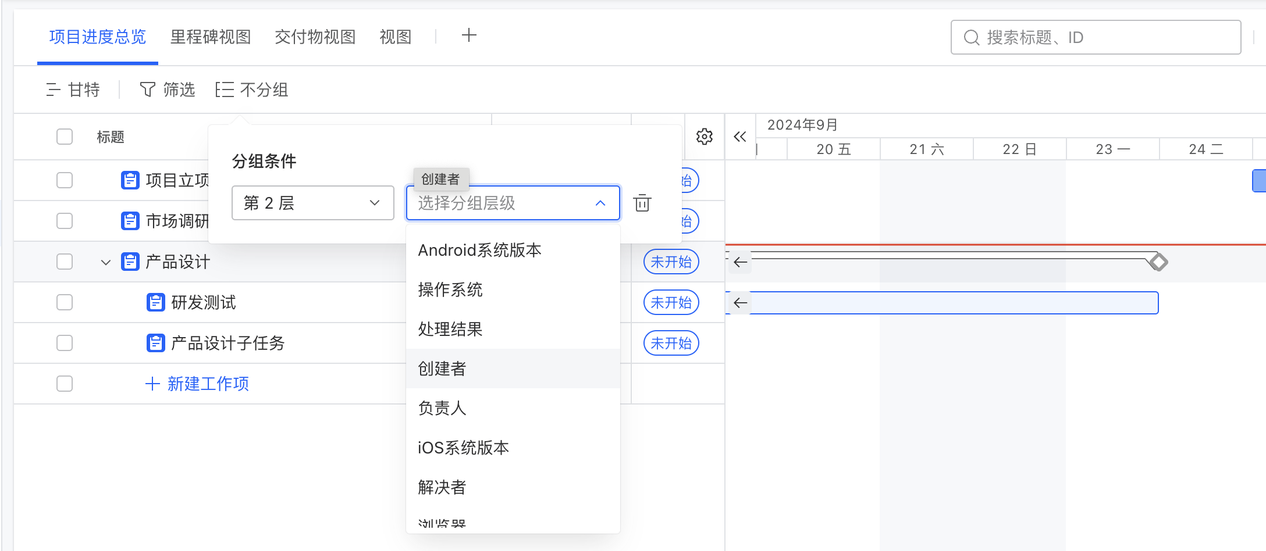Check the box for 产品设计
This screenshot has height=551, width=1266.
65,262
